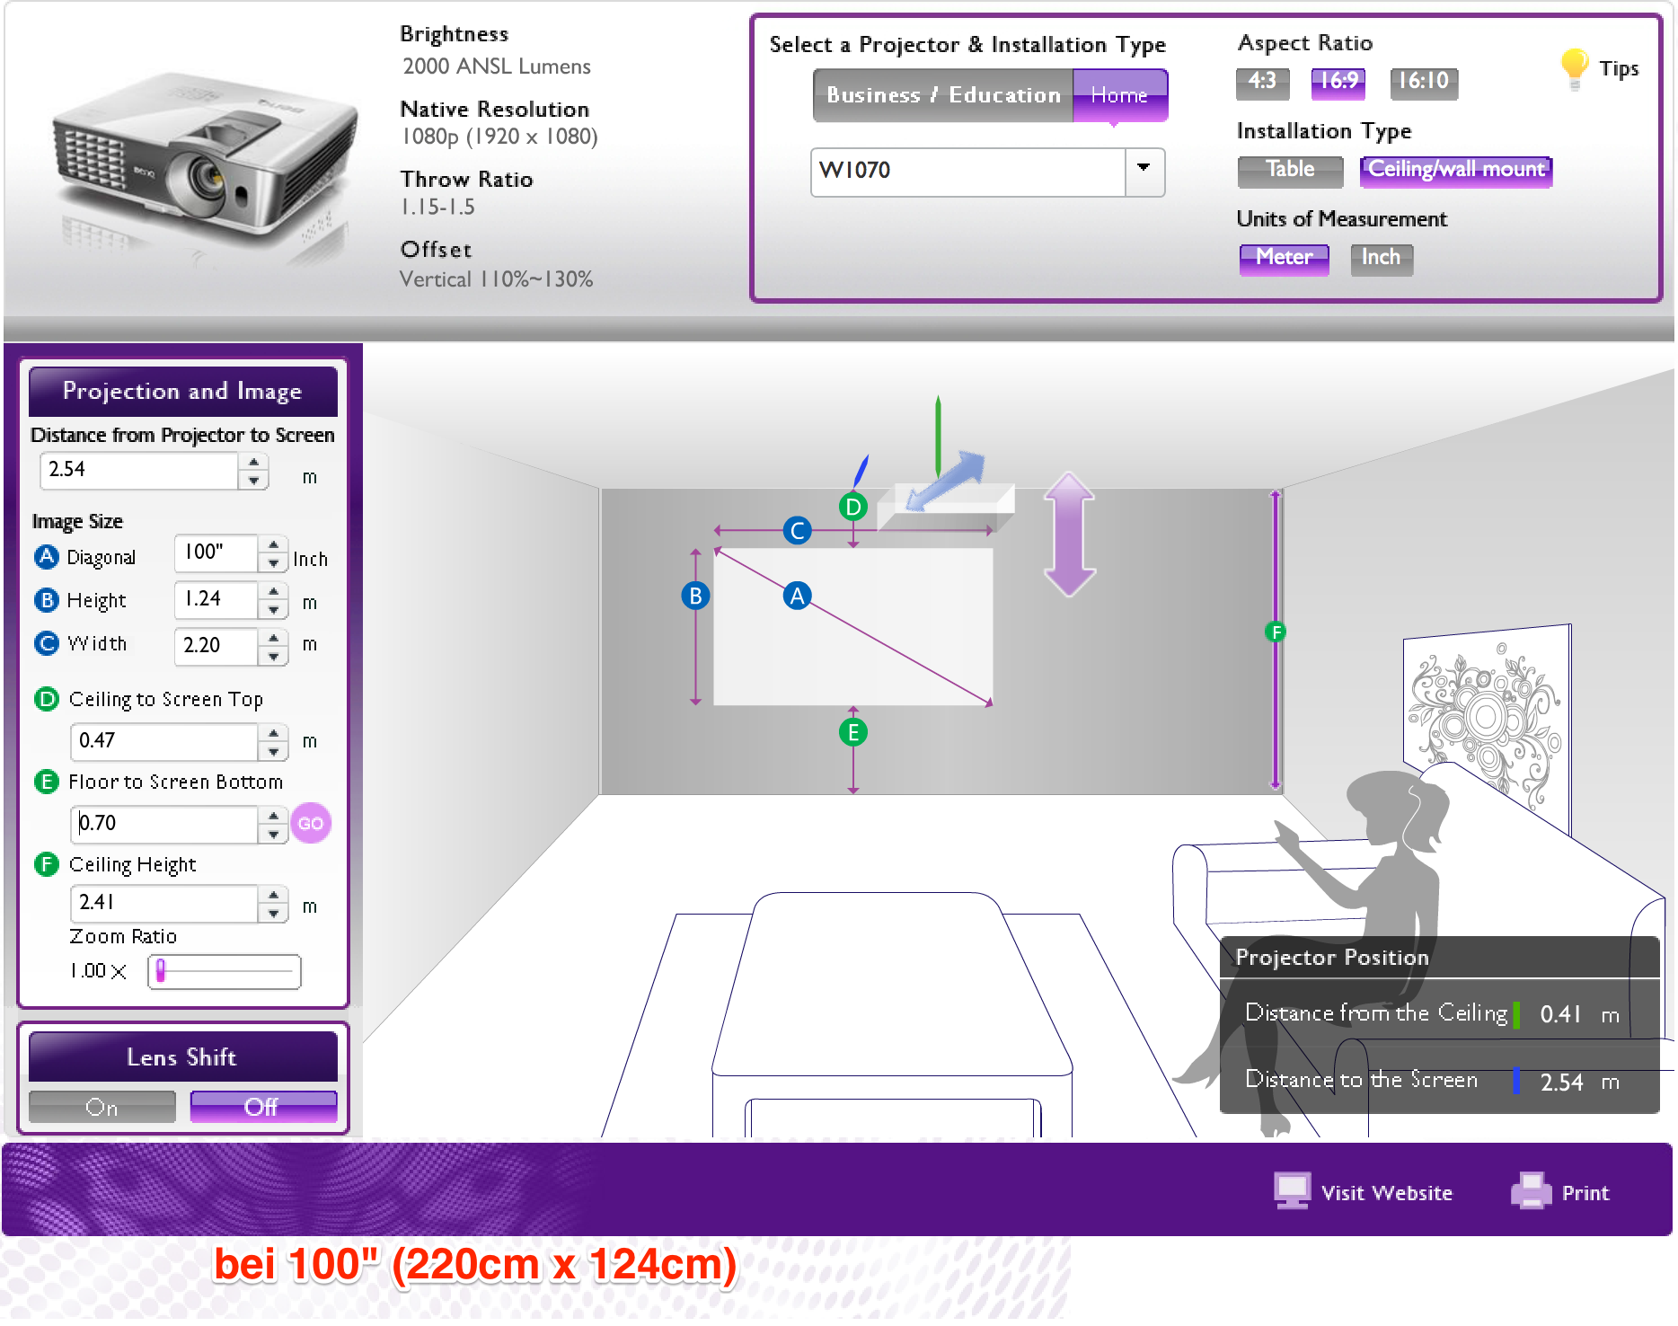Click the Visit Website monitor icon

1292,1191
